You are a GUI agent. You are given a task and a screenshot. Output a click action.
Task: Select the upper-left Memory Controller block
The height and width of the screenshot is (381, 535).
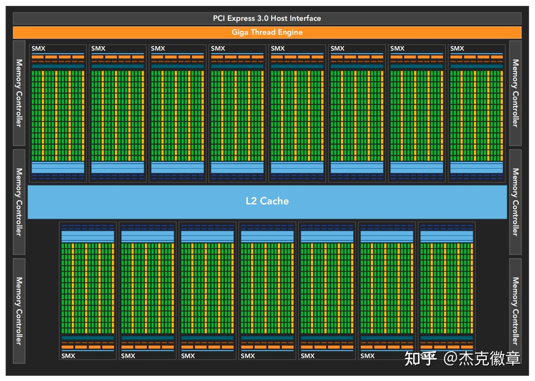click(x=19, y=93)
